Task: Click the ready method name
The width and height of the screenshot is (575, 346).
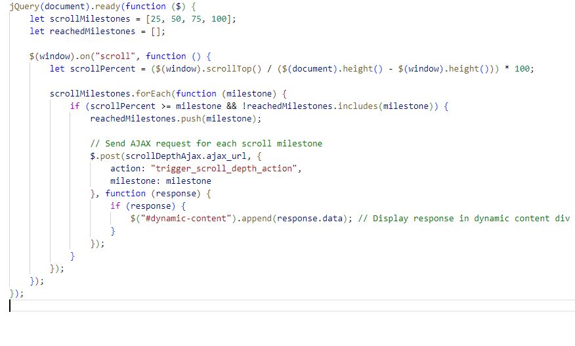Action: pos(108,7)
